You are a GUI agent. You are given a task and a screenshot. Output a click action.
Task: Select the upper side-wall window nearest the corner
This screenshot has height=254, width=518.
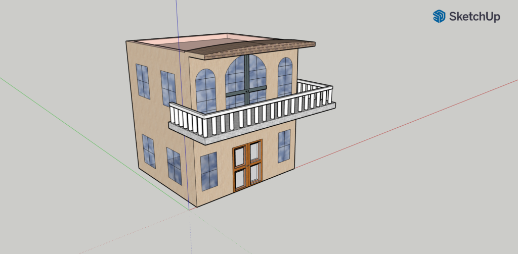click(x=168, y=88)
